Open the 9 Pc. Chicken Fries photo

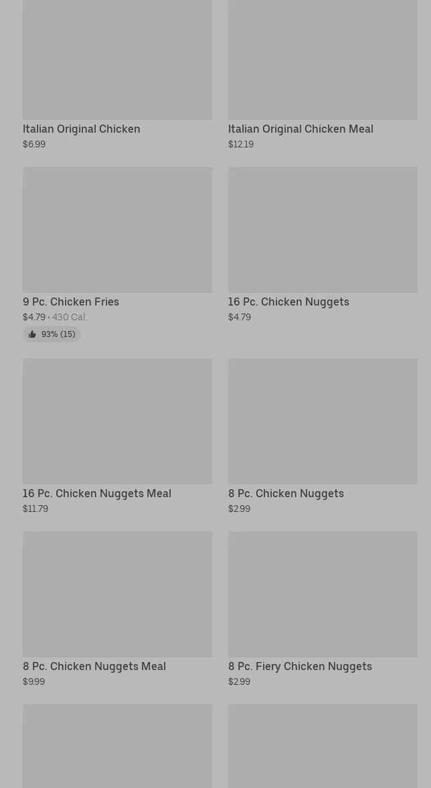point(117,229)
